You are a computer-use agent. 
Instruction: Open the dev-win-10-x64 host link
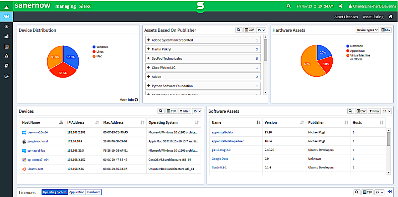[x=37, y=132]
